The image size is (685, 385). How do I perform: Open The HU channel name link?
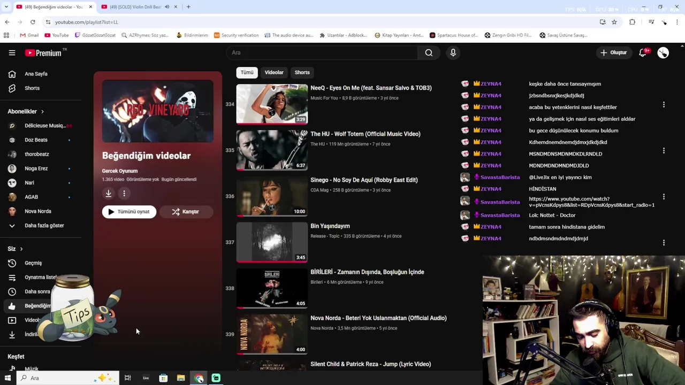(x=317, y=144)
